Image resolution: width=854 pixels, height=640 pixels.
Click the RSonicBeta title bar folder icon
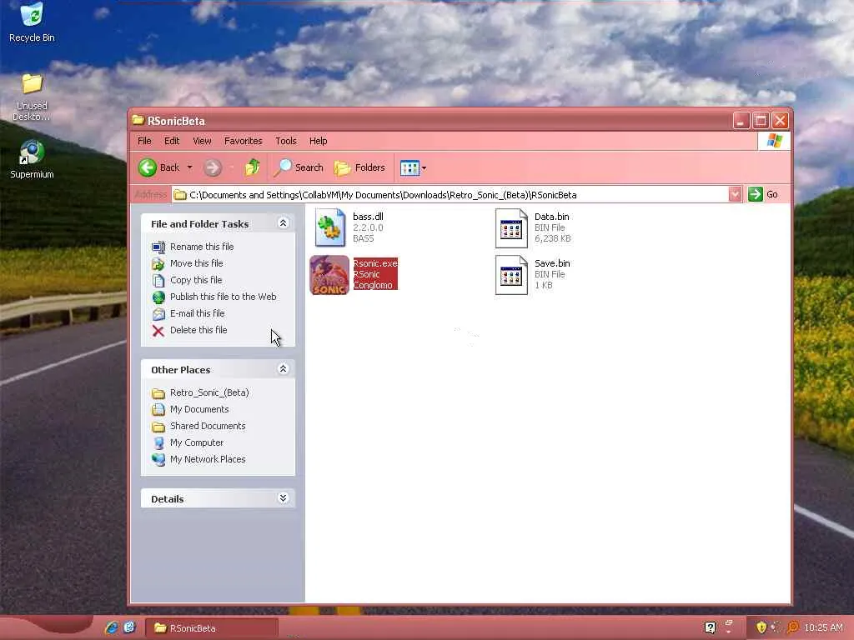[138, 120]
